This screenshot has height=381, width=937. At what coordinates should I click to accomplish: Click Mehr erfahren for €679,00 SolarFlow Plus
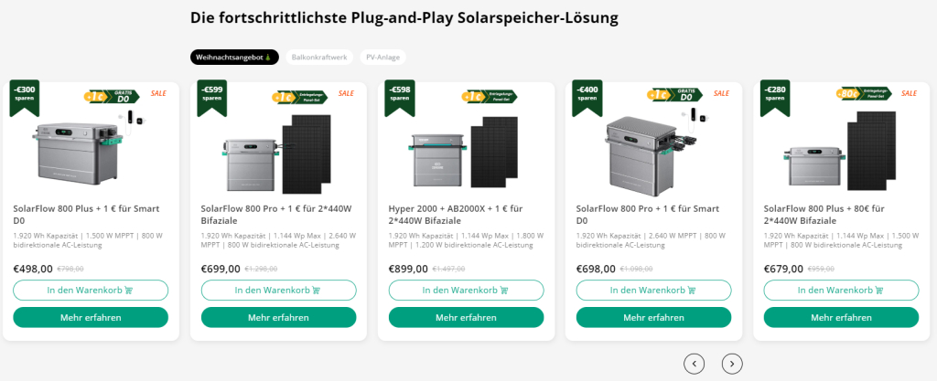point(841,317)
